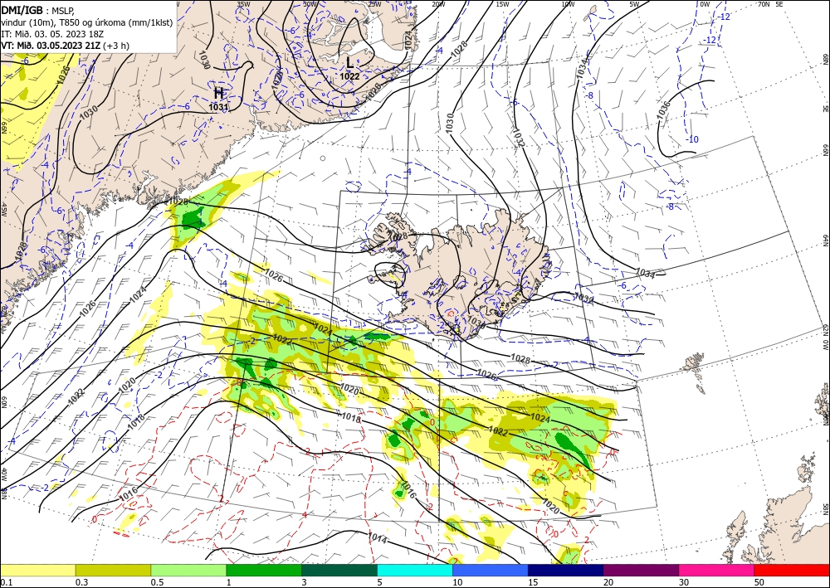Click the '0.5' legend value
The height and width of the screenshot is (588, 830).
156,582
